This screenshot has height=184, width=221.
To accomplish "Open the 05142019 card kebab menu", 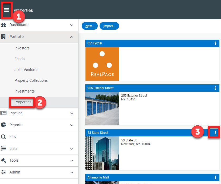I will tap(215, 43).
